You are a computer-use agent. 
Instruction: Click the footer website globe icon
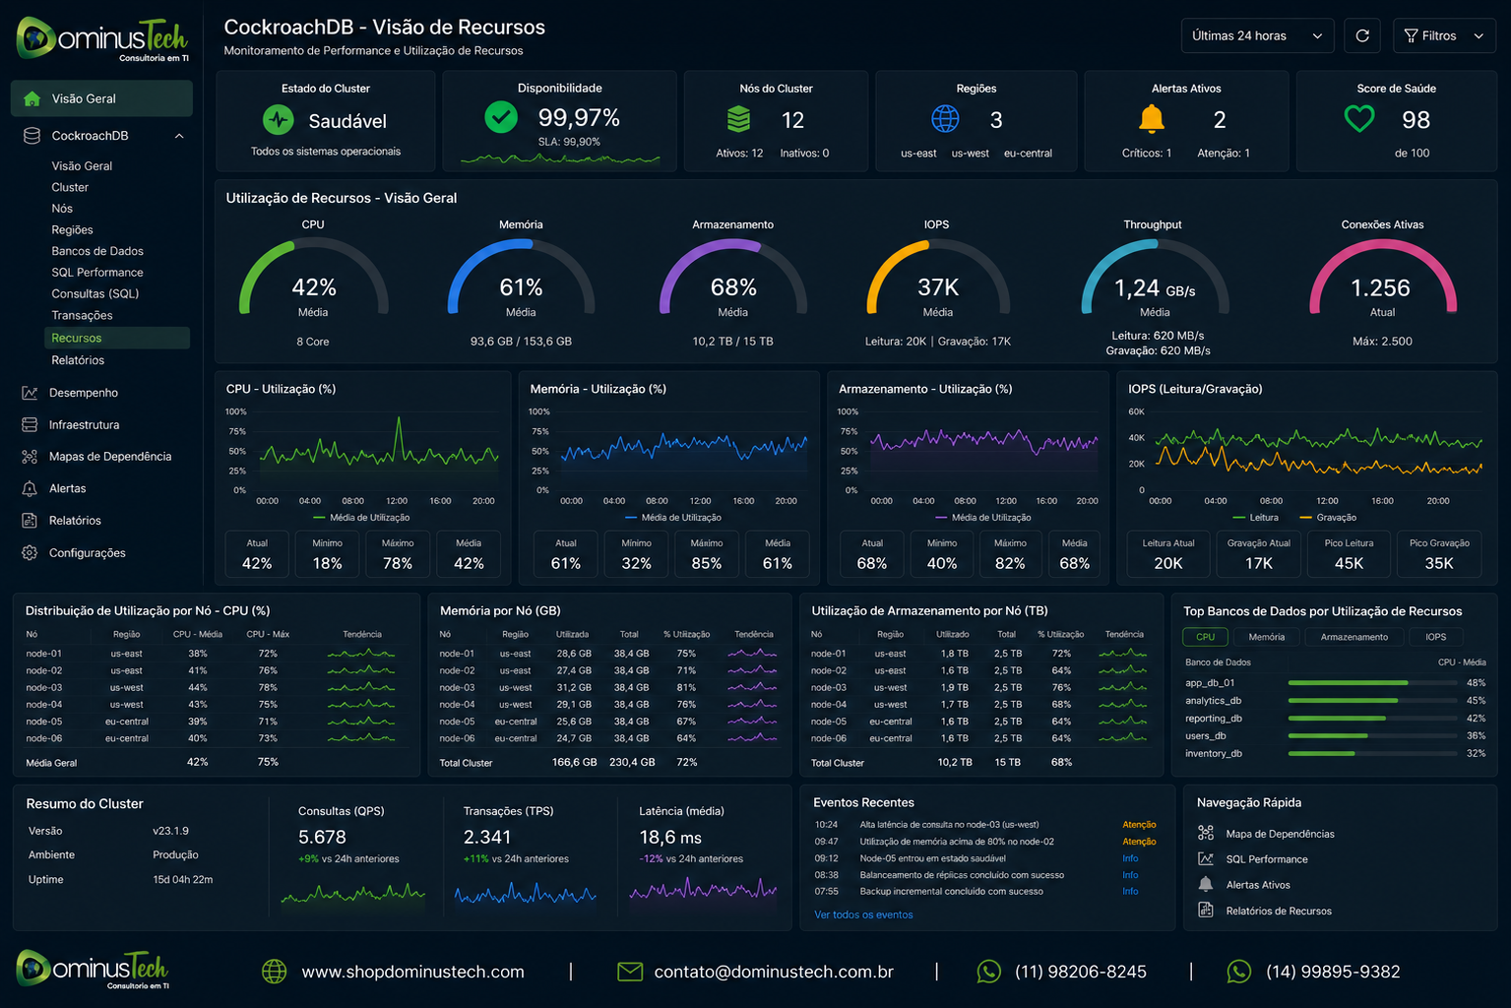tap(274, 972)
